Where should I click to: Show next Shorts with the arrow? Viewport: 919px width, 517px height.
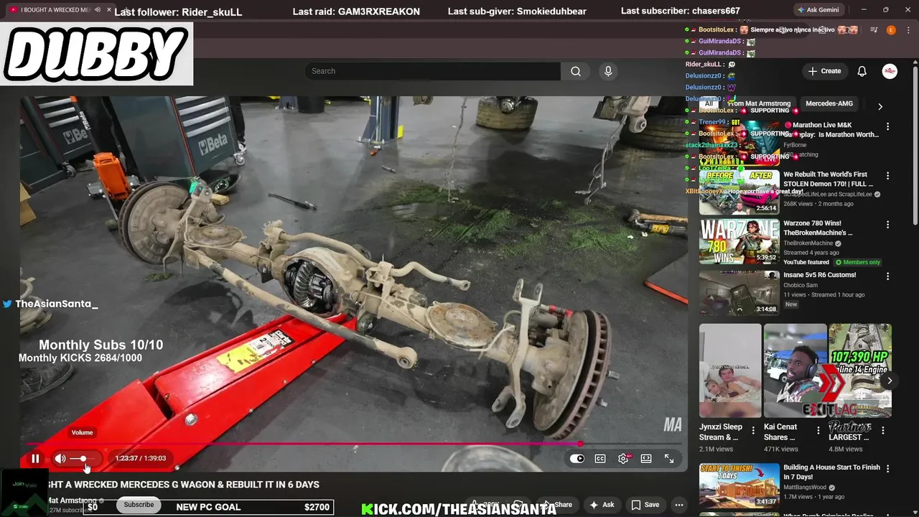[890, 381]
